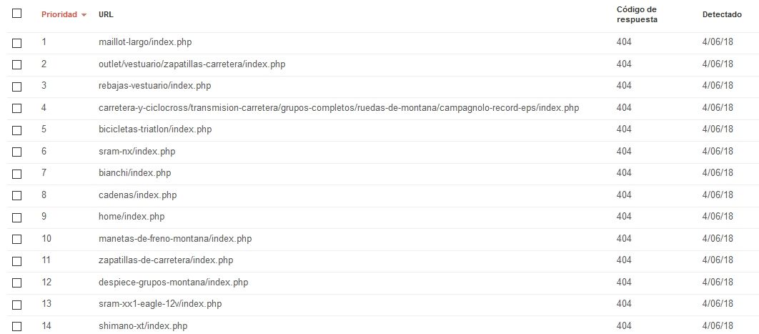759x334 pixels.
Task: Tick the select-all checkbox in header
Action: [17, 14]
